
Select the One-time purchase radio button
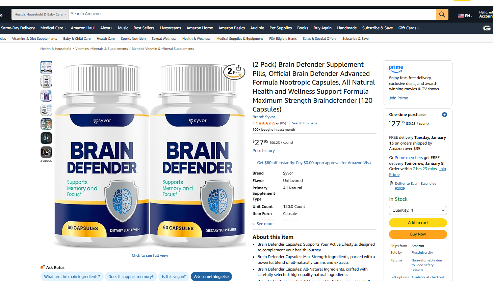tap(444, 115)
